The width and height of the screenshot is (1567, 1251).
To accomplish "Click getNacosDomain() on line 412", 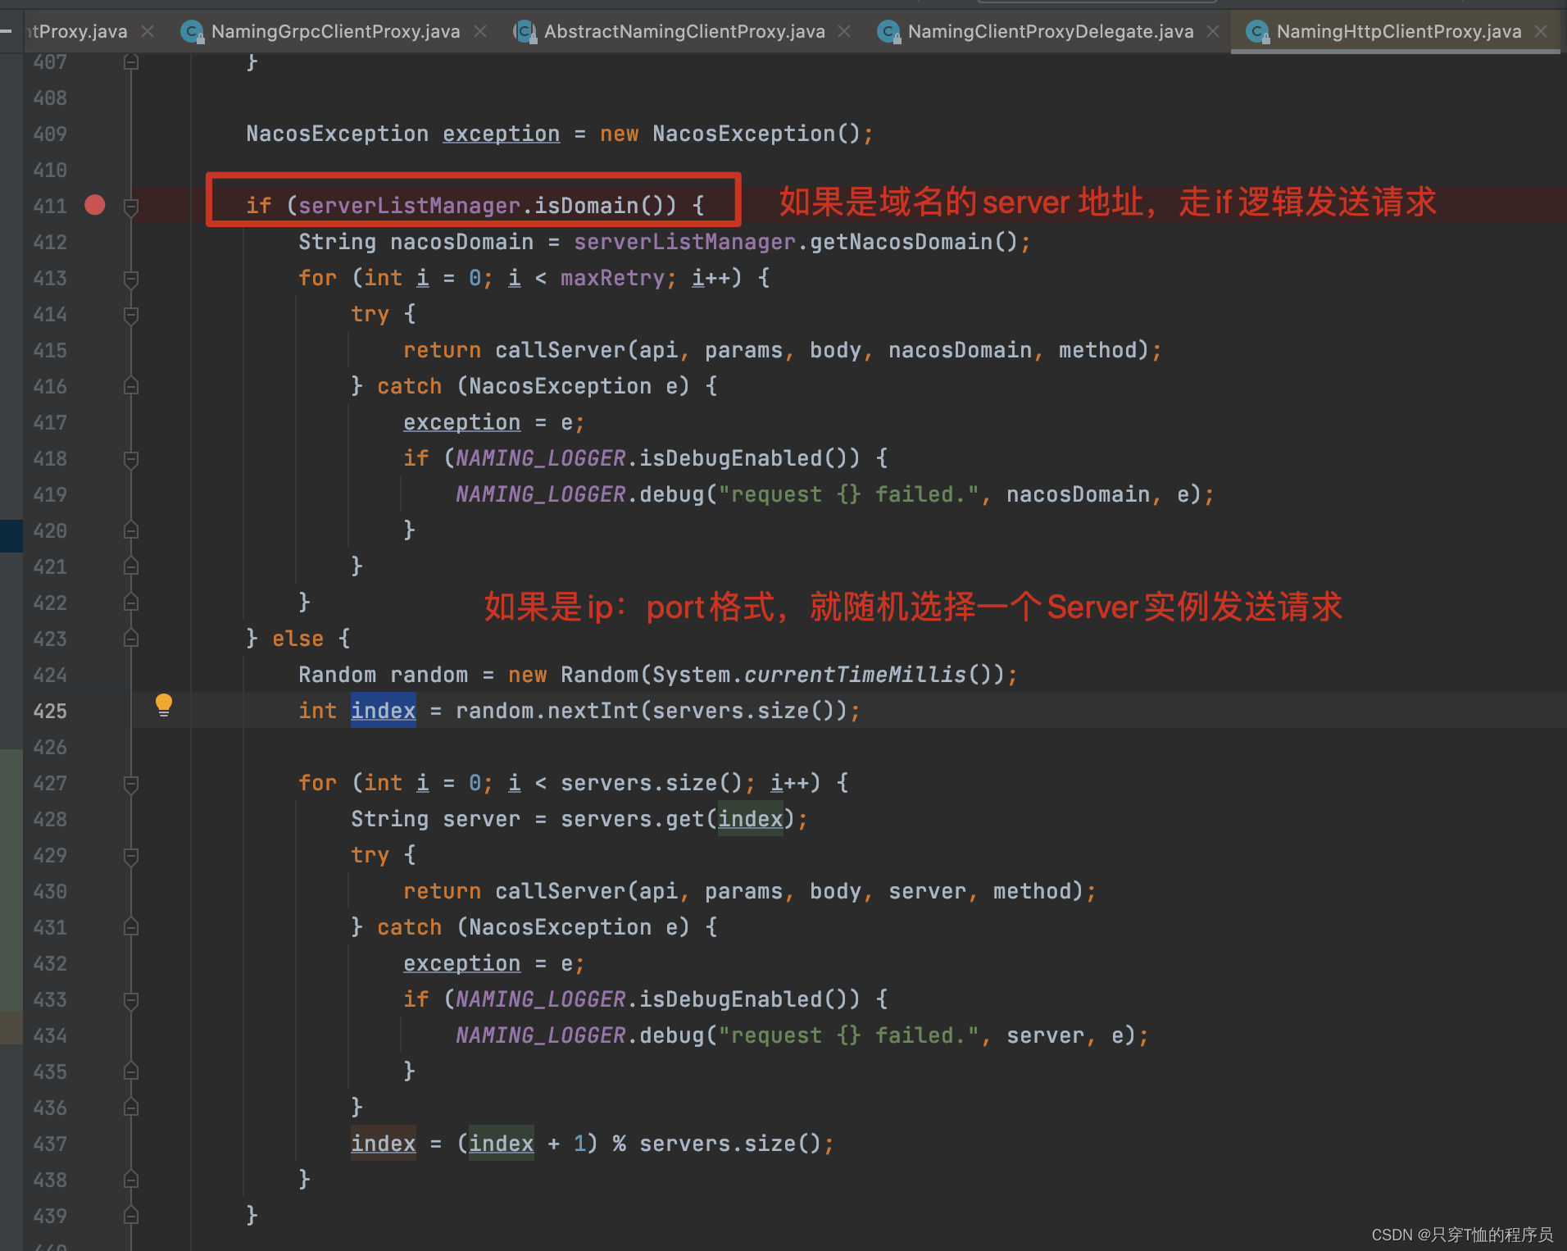I will point(913,242).
